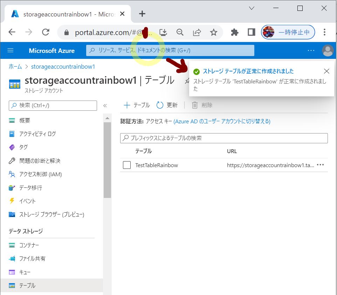Click the notification title ストレージ テーブルが正常に作成されました

(248, 71)
